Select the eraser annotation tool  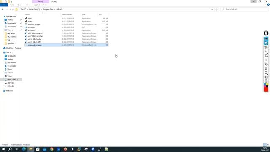(x=266, y=56)
